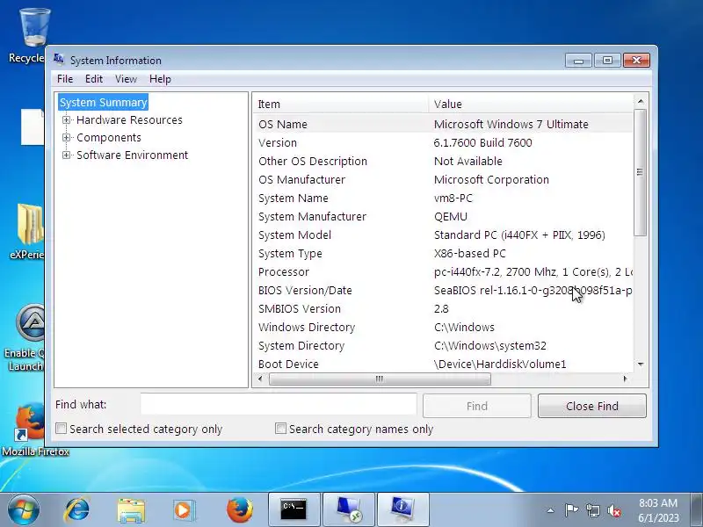Open the network tray icon
The width and height of the screenshot is (703, 527).
(592, 510)
